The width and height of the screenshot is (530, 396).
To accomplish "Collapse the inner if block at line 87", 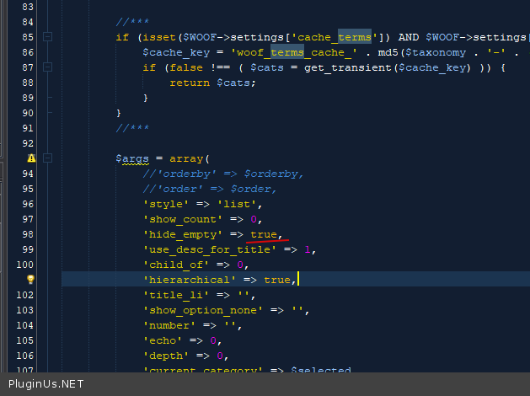I will pyautogui.click(x=48, y=67).
